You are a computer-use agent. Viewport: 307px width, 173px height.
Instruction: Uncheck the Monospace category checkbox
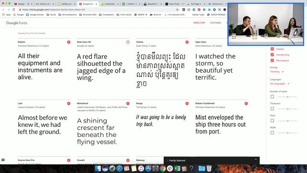272,61
